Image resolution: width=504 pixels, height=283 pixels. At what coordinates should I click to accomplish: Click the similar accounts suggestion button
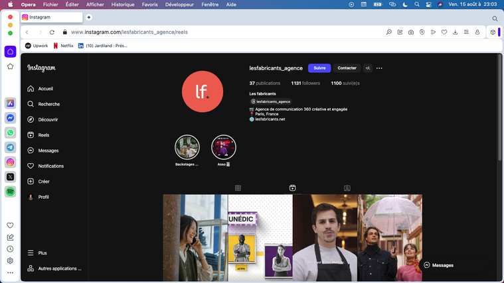click(368, 68)
